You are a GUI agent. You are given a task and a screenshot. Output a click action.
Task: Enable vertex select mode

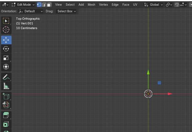(39, 5)
